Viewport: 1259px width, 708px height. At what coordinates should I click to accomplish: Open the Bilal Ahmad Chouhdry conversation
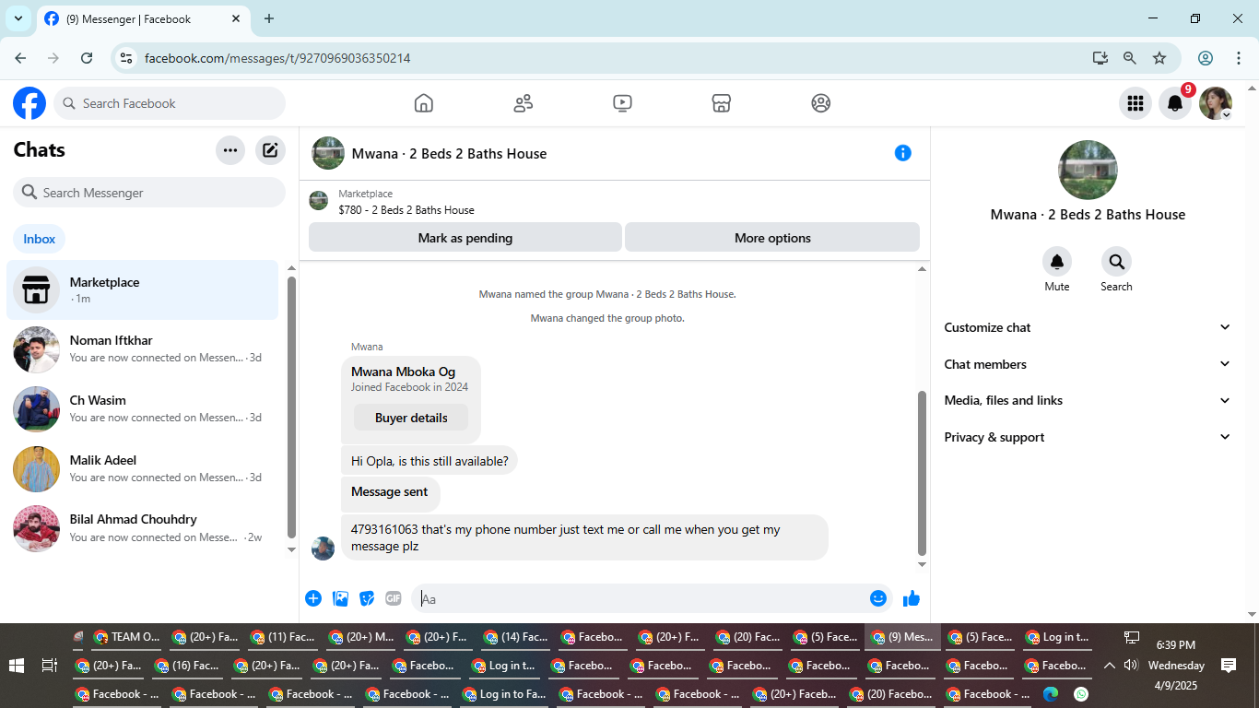(x=143, y=528)
